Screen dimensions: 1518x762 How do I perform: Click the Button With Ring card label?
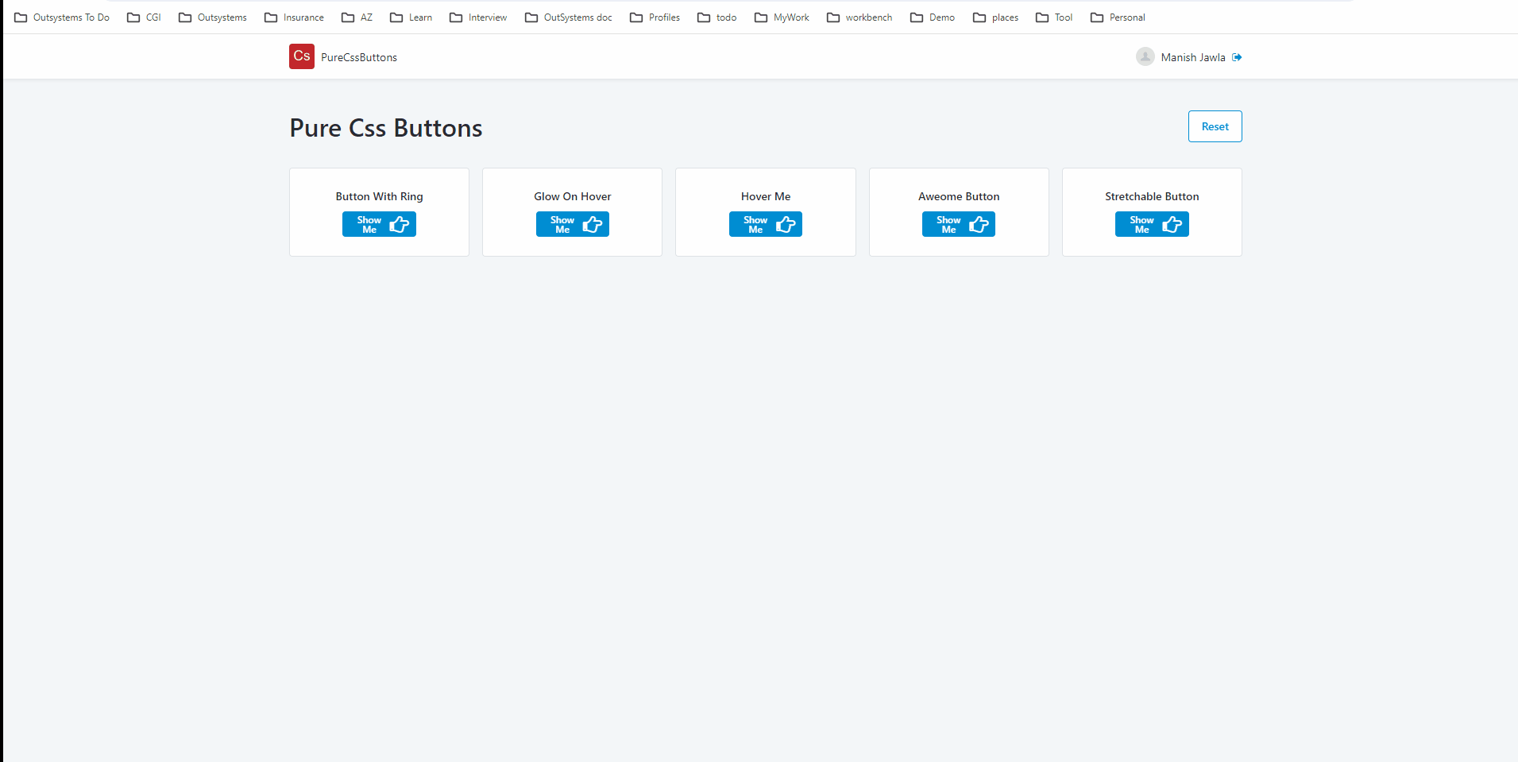[379, 196]
